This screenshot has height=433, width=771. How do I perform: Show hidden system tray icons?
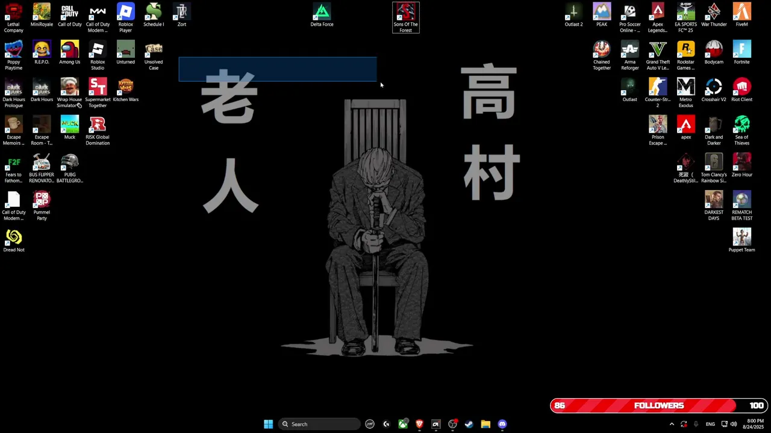coord(672,424)
